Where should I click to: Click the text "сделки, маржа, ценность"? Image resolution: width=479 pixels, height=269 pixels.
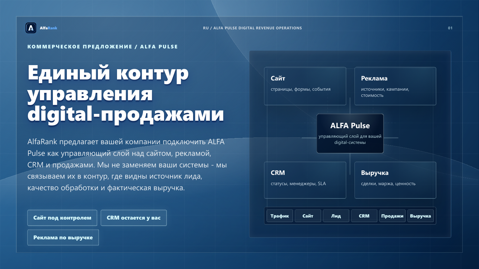tap(388, 184)
